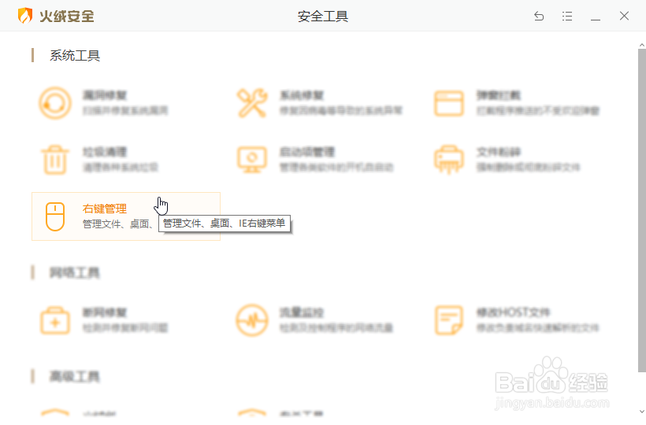Image resolution: width=646 pixels, height=425 pixels.
Task: Open the 修改HOST文件 note icon
Action: 449,320
